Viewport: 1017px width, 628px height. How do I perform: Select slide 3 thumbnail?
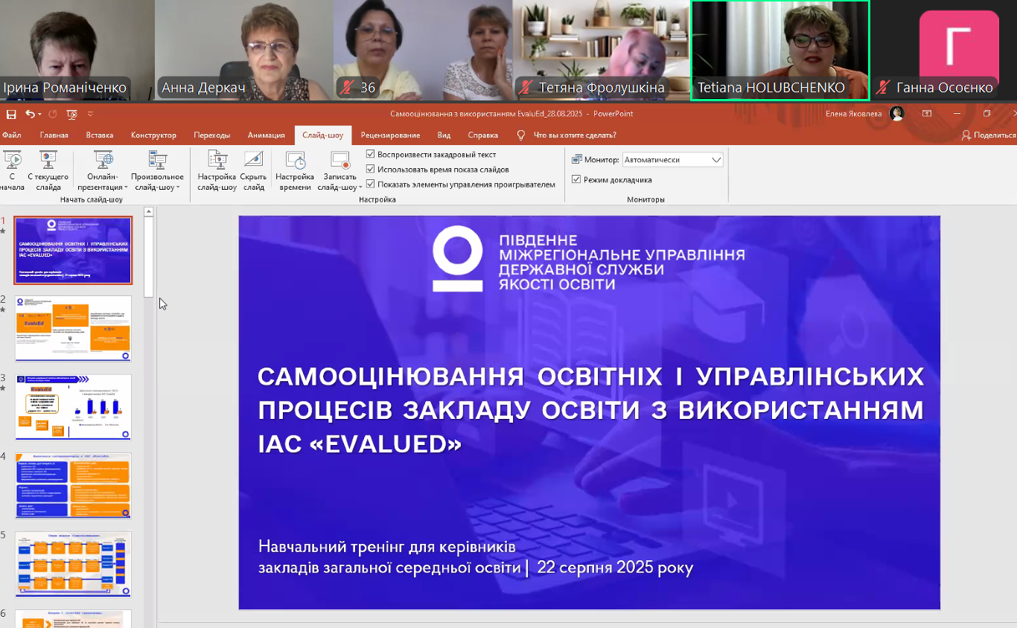click(x=73, y=407)
